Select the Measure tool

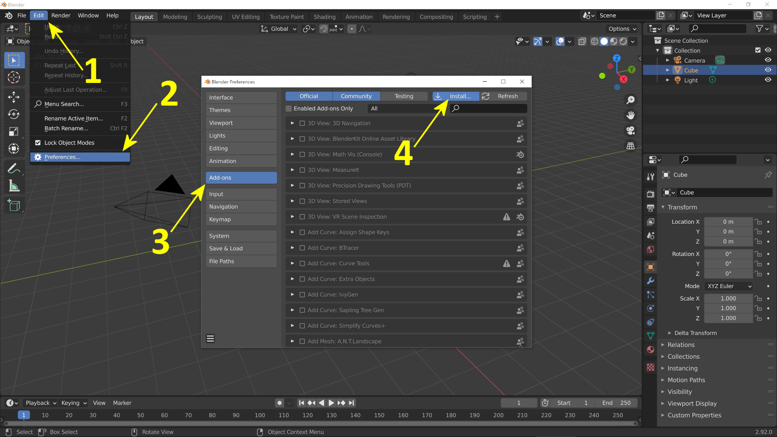14,186
